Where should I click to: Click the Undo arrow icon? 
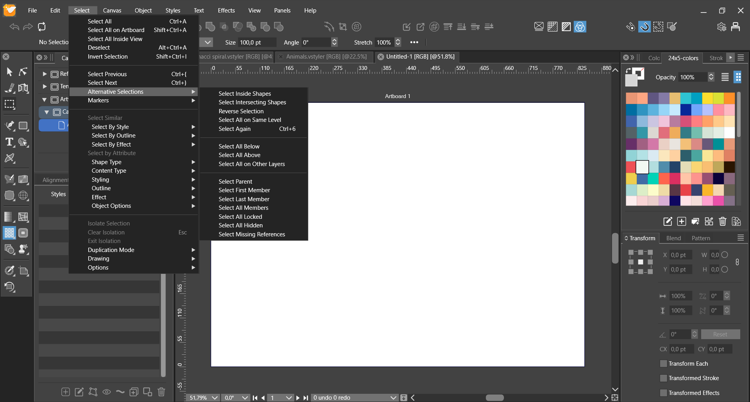(x=14, y=27)
